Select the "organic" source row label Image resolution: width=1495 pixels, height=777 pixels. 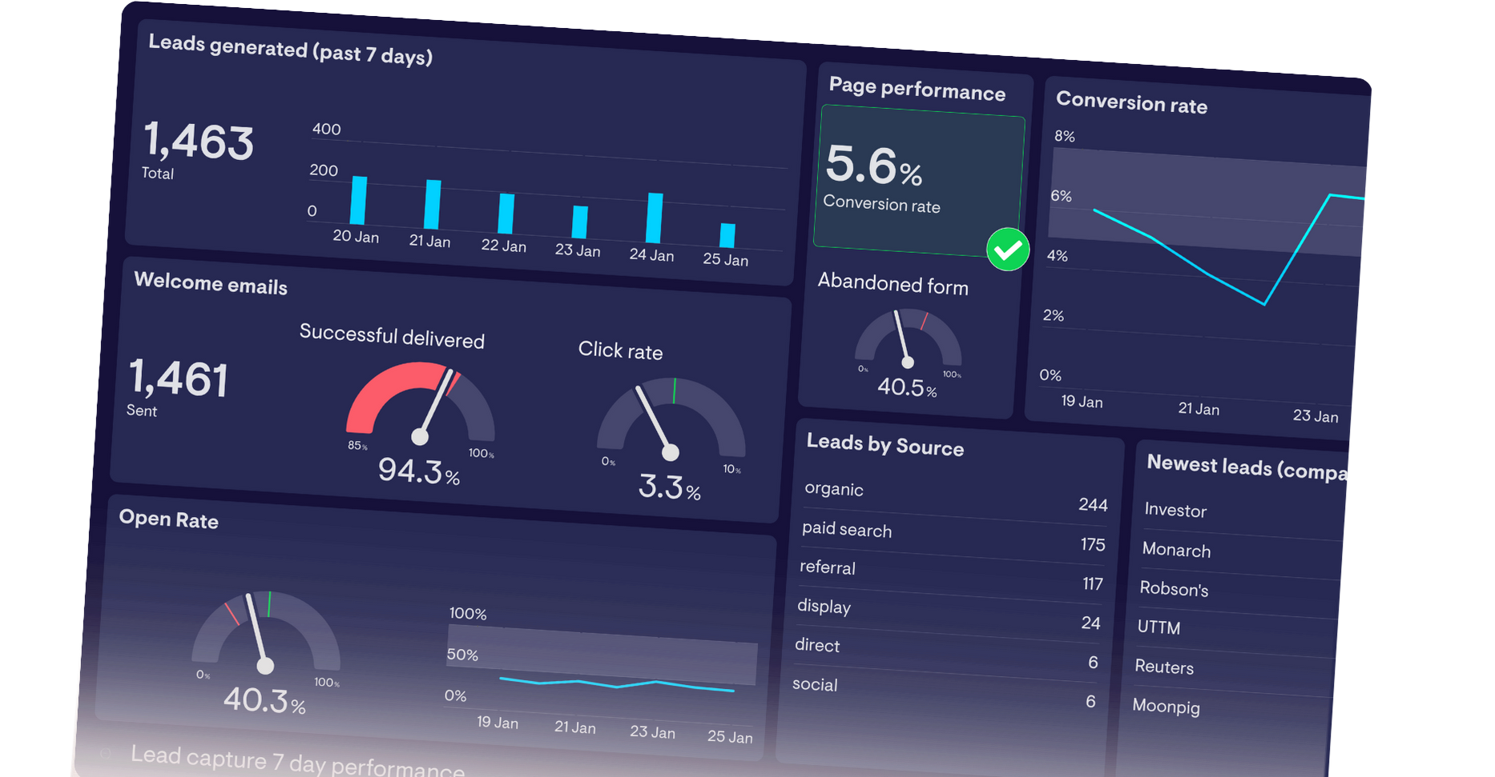(x=834, y=489)
